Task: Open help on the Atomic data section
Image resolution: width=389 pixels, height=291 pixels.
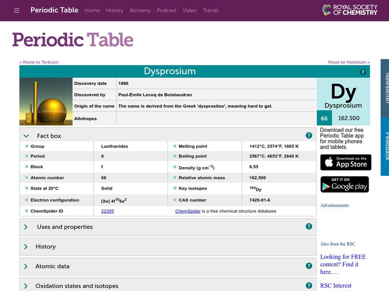Action: coord(308,266)
